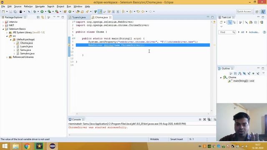Click Synchronize Changed icon in Task List
This screenshot has width=267, height=150.
point(262,22)
